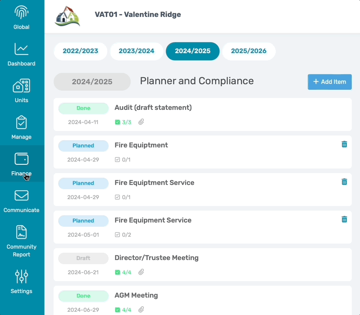Delete the Fire Equiptment Service item
This screenshot has height=315, width=360.
[344, 182]
